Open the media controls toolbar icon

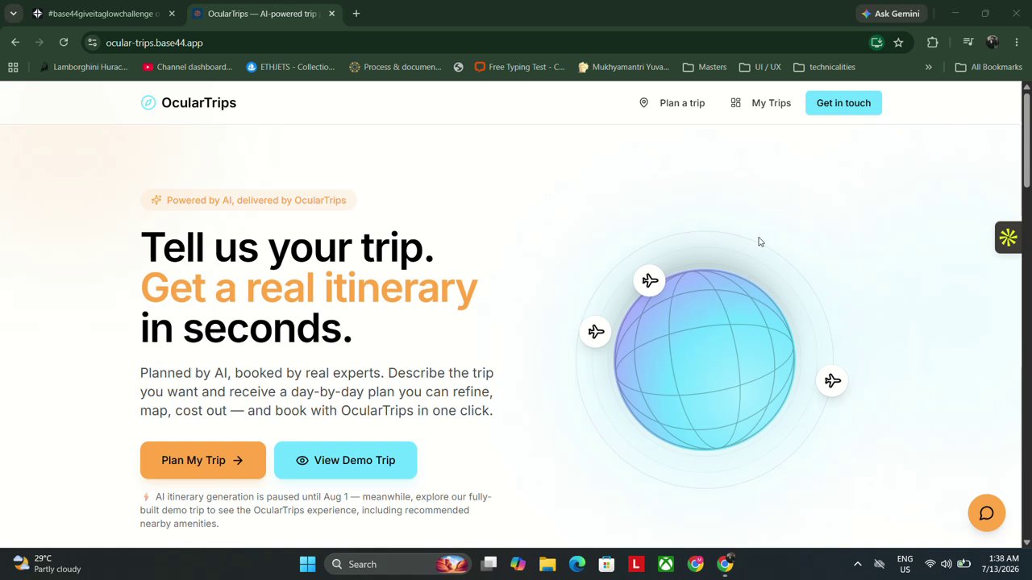pos(968,43)
